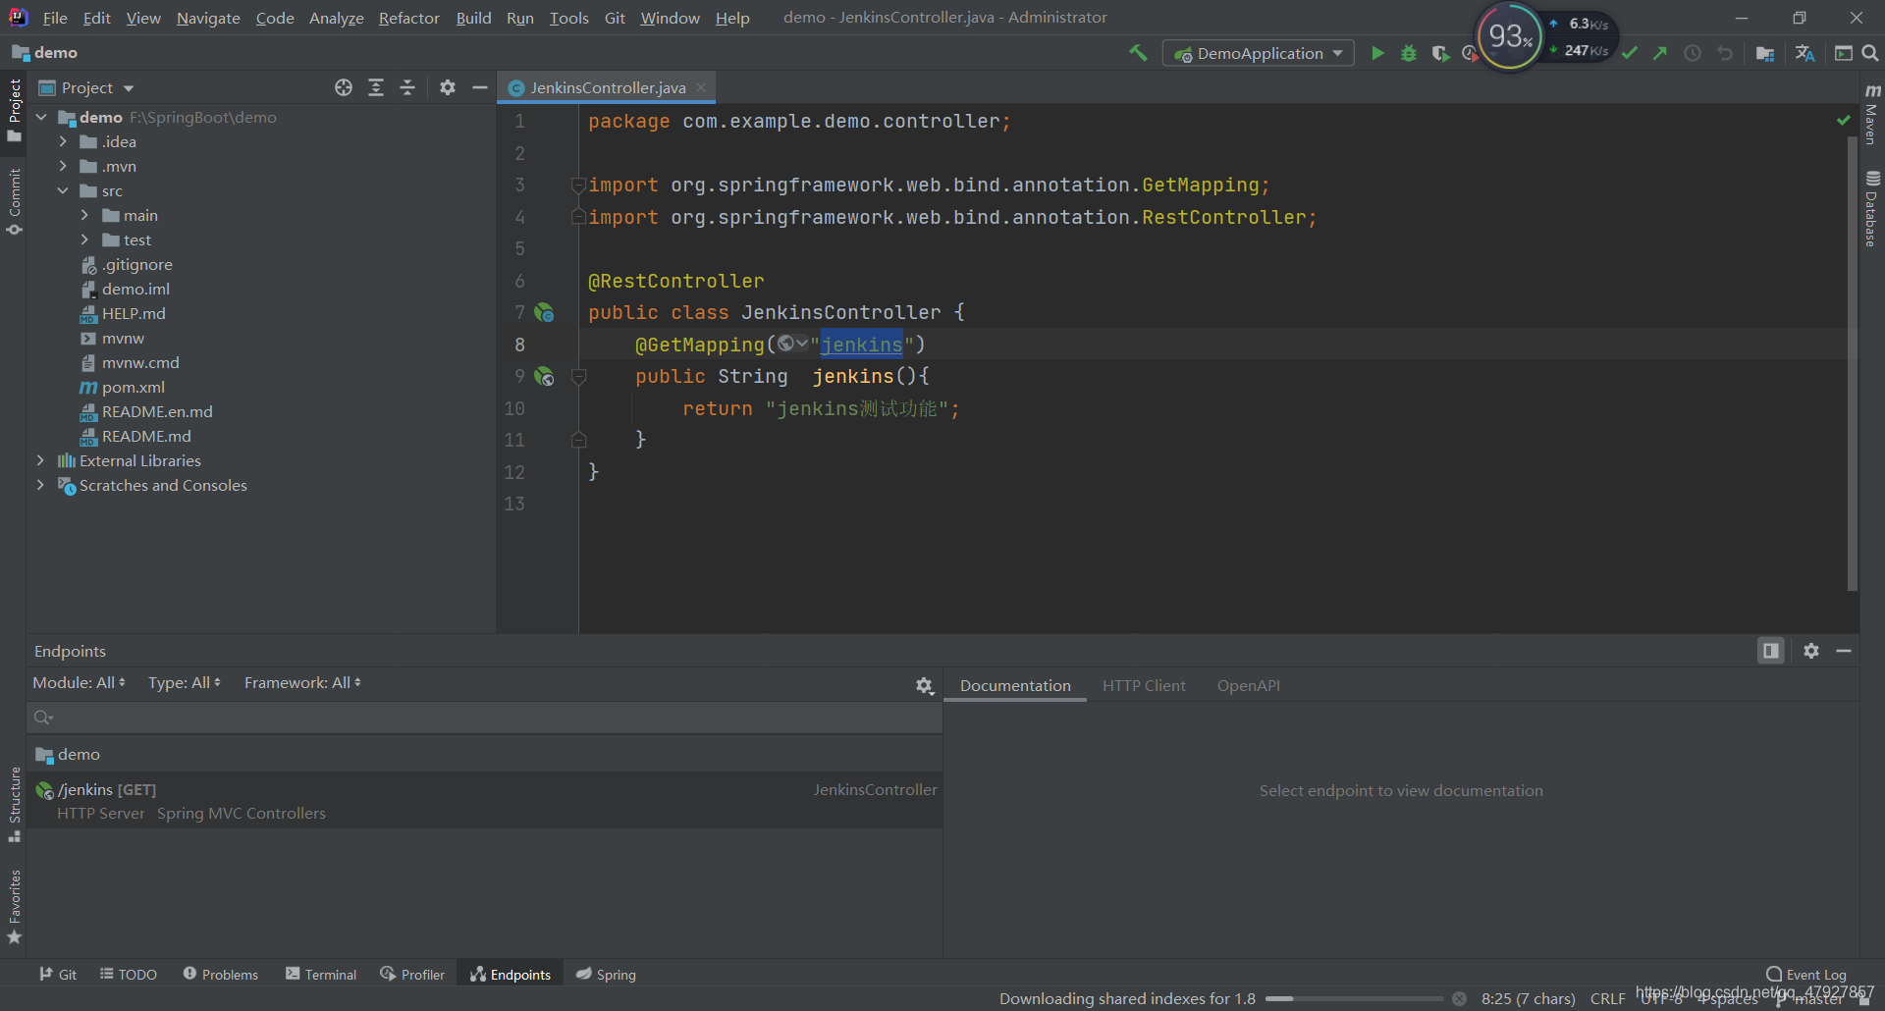The image size is (1885, 1011).
Task: Toggle the endpoint details pane layout button
Action: [x=1771, y=651]
